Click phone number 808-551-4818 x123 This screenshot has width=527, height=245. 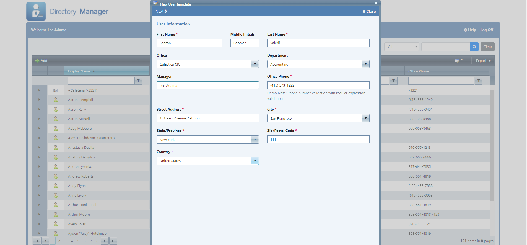tap(424, 214)
